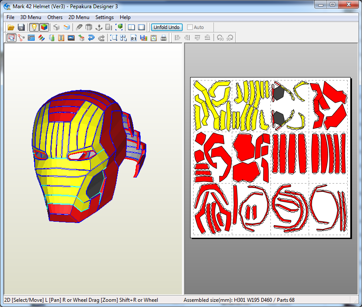Click the anchor icon
This screenshot has width=362, height=307.
pyautogui.click(x=99, y=27)
